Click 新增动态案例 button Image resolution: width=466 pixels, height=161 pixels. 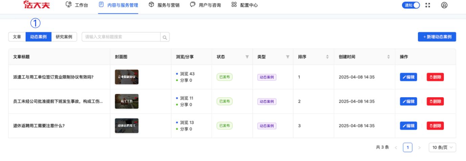[437, 37]
